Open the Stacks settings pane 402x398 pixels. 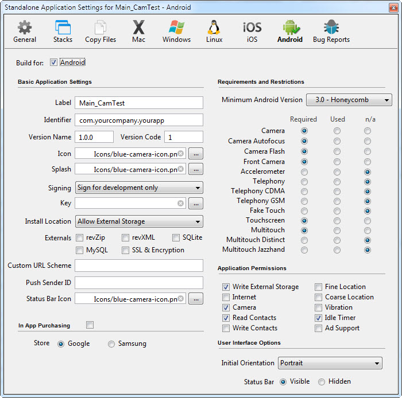pyautogui.click(x=63, y=32)
